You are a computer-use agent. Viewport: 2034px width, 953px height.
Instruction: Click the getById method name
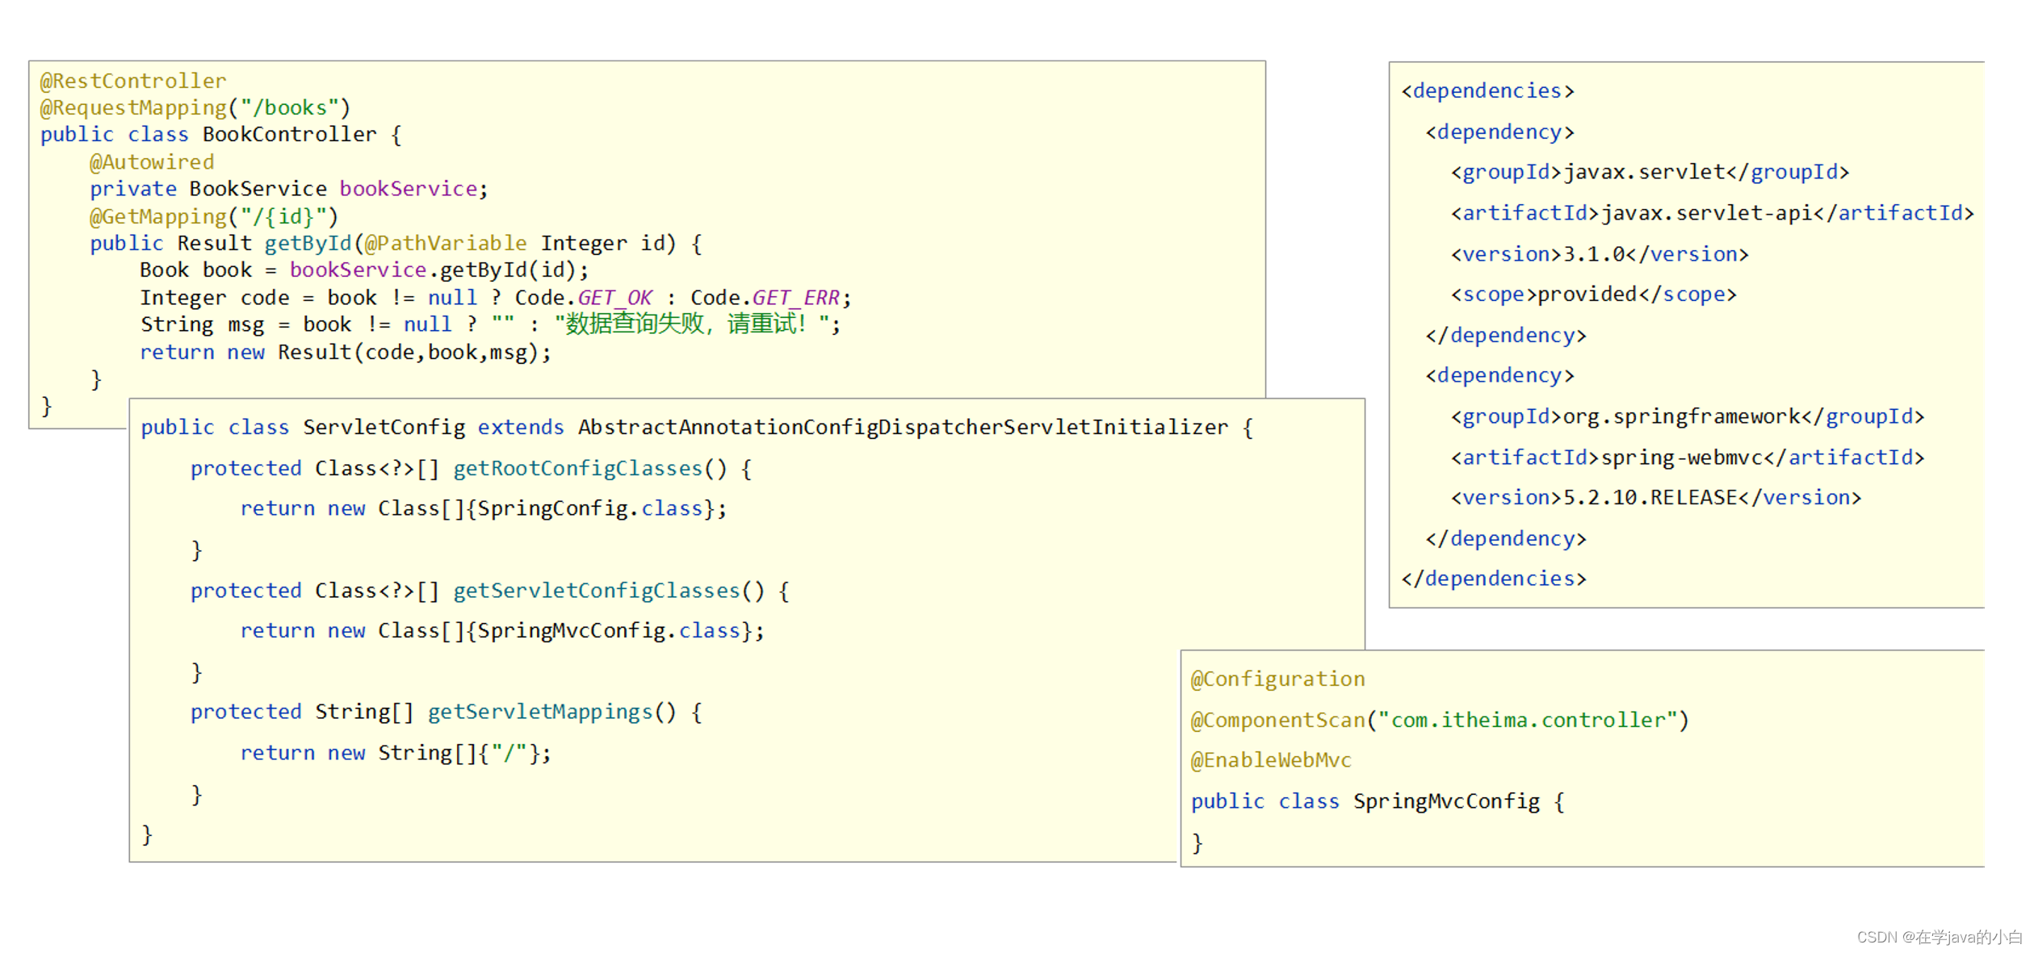point(308,243)
